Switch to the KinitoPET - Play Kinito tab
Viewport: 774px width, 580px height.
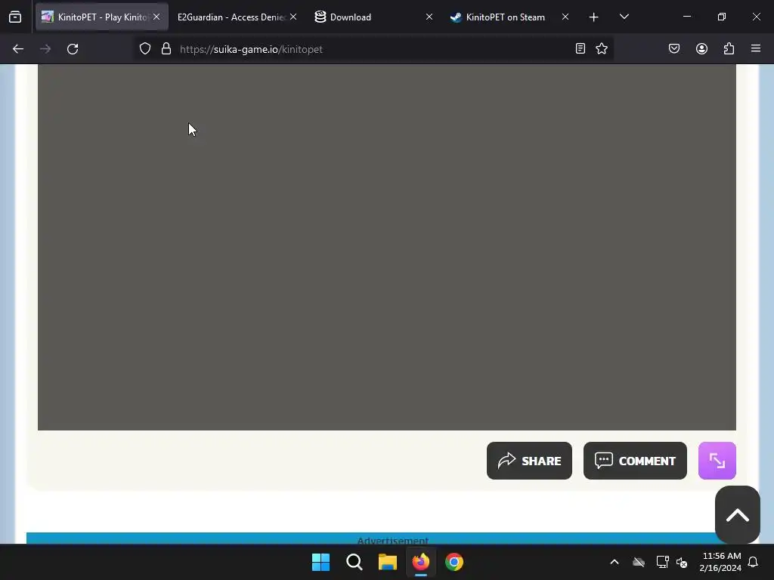102,17
